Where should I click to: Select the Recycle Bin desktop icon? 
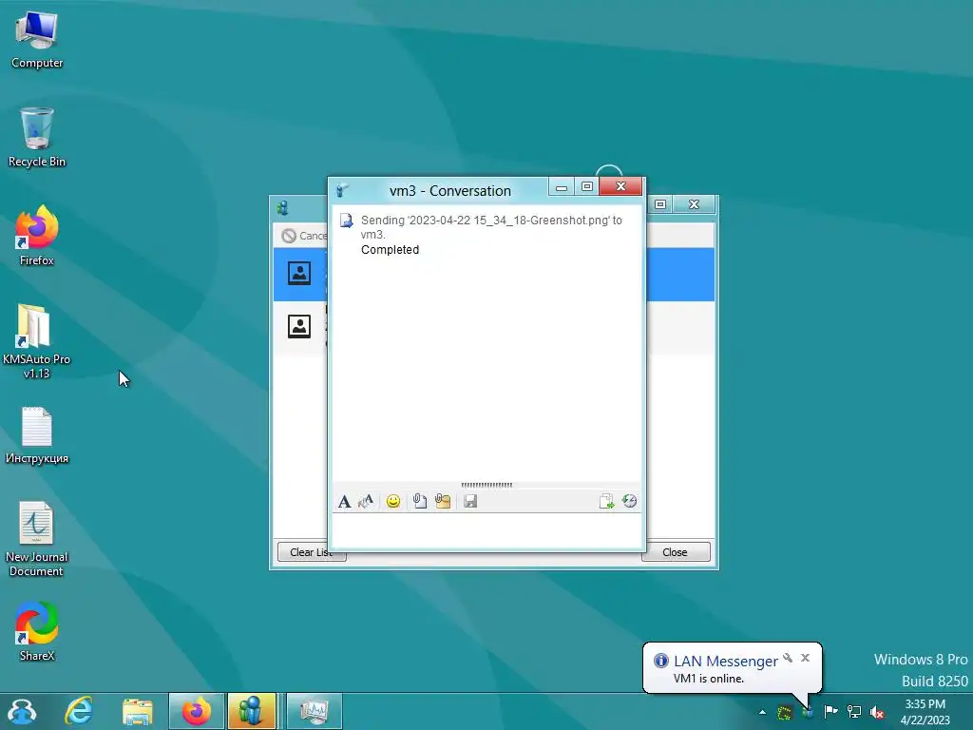[37, 137]
